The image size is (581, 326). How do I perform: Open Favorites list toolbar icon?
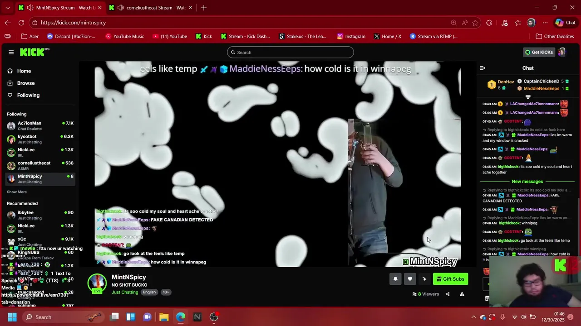pyautogui.click(x=518, y=23)
